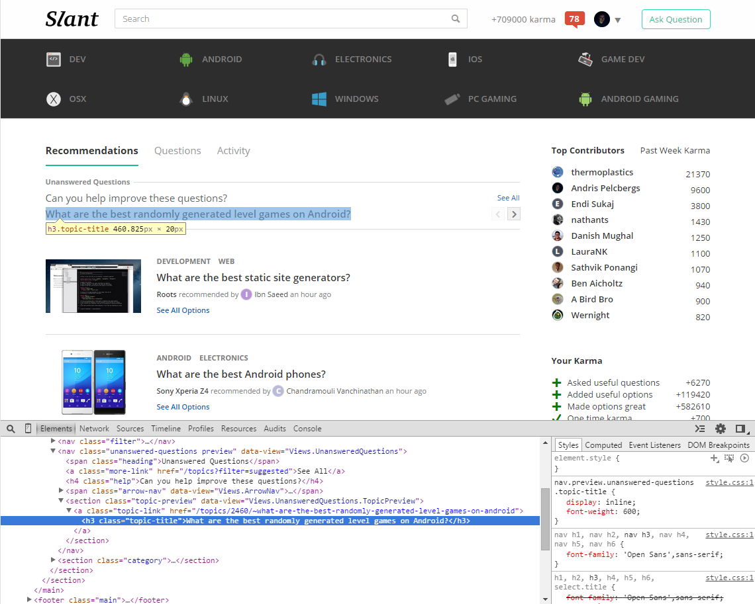This screenshot has width=755, height=604.
Task: Toggle DevTools device mode icon
Action: point(28,429)
